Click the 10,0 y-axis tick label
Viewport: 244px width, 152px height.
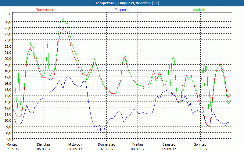7,120
